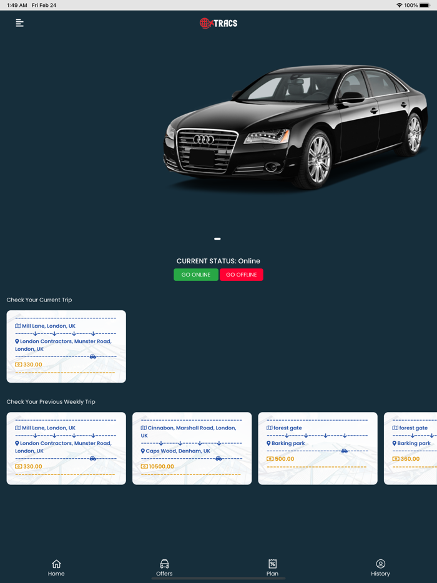
Task: Tap the TRACS logo in header
Action: tap(219, 23)
